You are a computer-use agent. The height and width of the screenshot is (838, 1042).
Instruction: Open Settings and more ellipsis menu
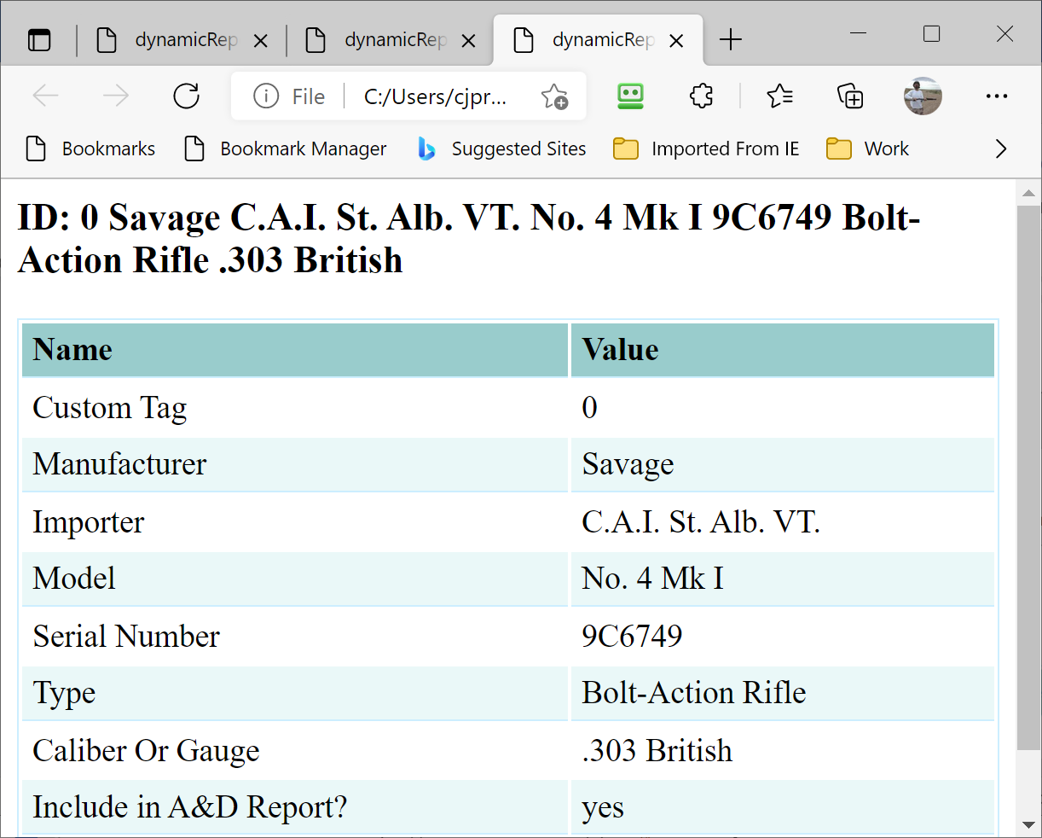996,96
